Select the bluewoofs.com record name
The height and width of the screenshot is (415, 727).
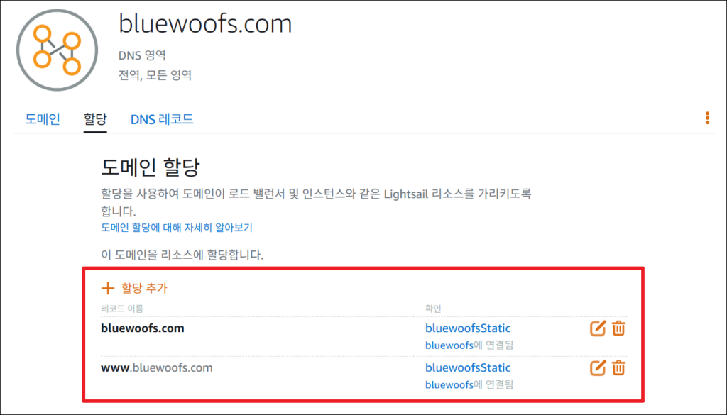coord(142,328)
